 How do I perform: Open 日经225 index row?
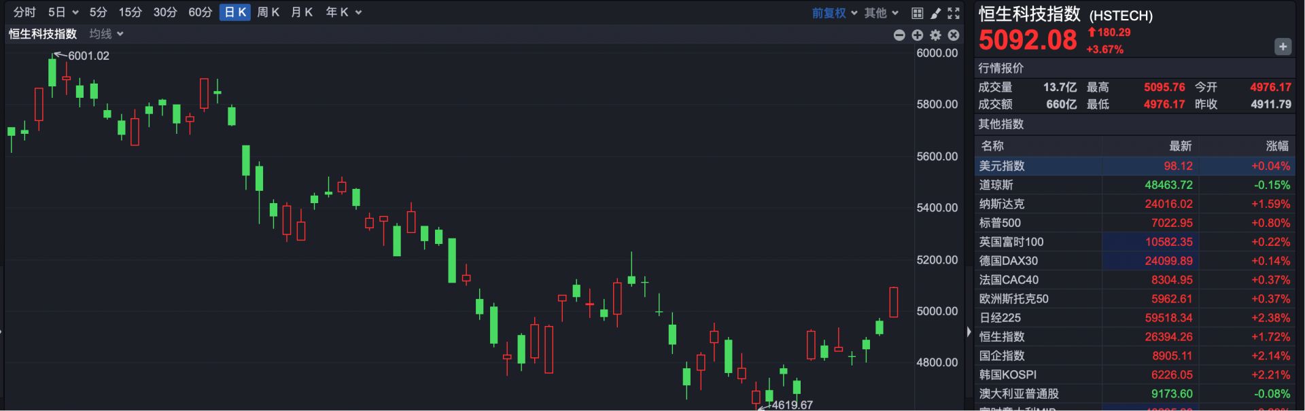coord(1134,318)
